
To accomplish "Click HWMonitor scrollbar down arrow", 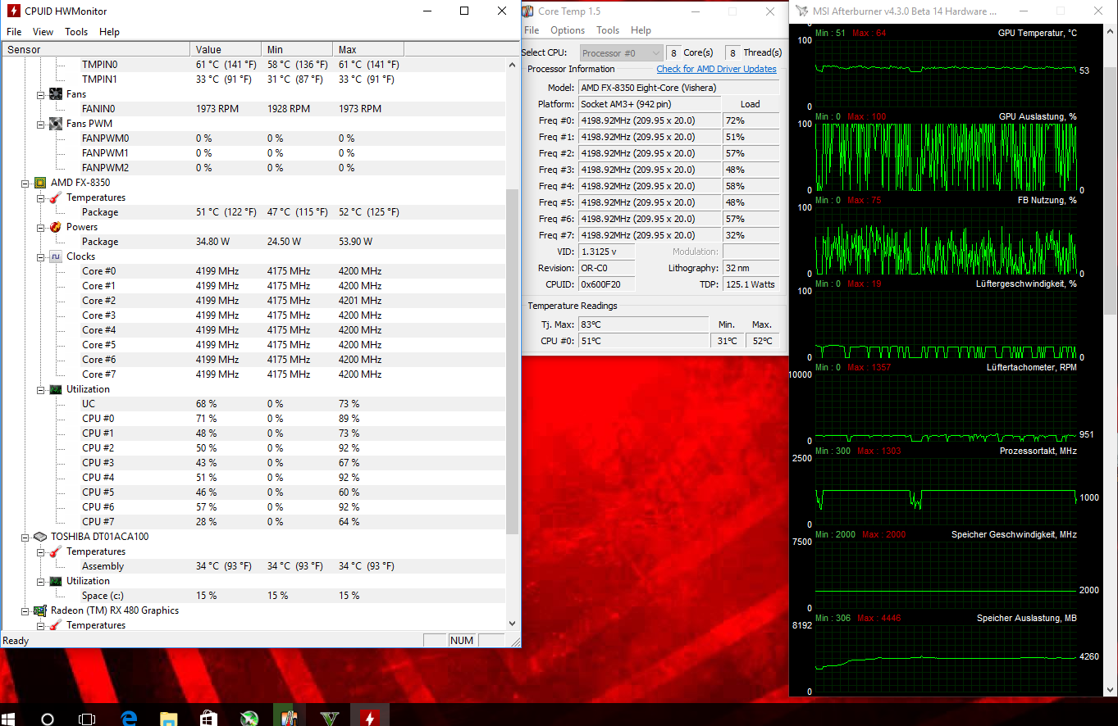I will point(513,623).
